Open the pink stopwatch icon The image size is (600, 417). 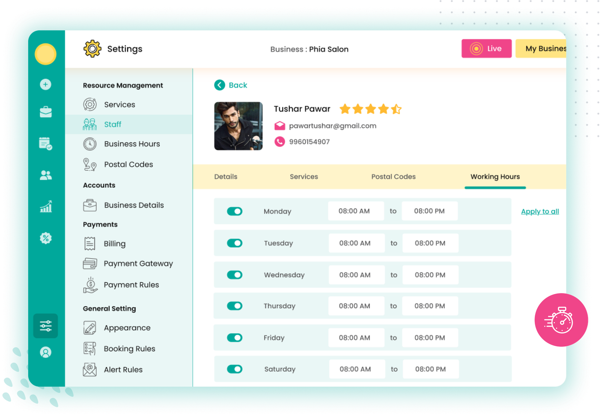(x=560, y=320)
